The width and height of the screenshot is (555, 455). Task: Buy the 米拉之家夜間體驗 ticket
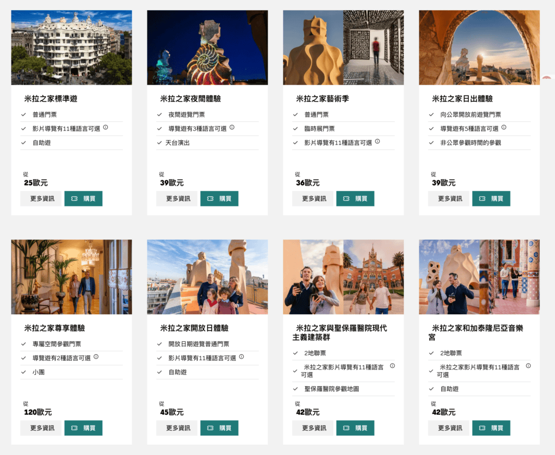pos(219,198)
